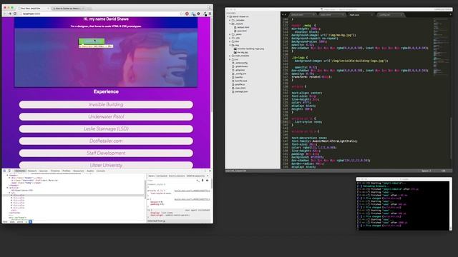Switch to the Event Listeners tab
The width and height of the screenshot is (458, 257).
coord(177,176)
